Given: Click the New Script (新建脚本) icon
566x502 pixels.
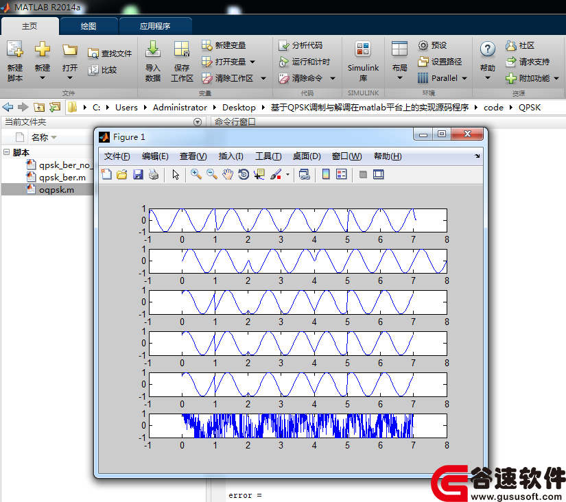Looking at the screenshot, I should coord(15,49).
